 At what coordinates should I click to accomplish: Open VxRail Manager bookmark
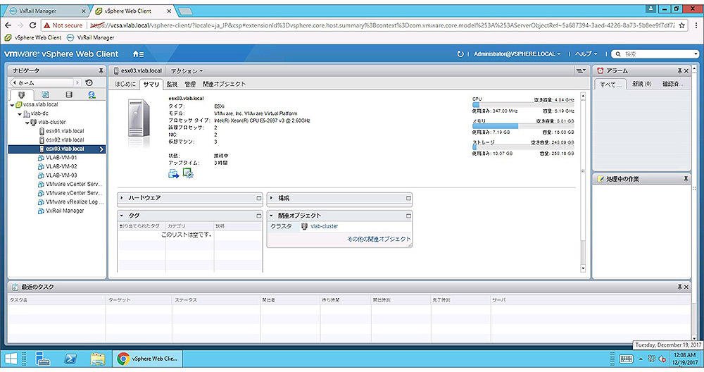click(x=91, y=38)
